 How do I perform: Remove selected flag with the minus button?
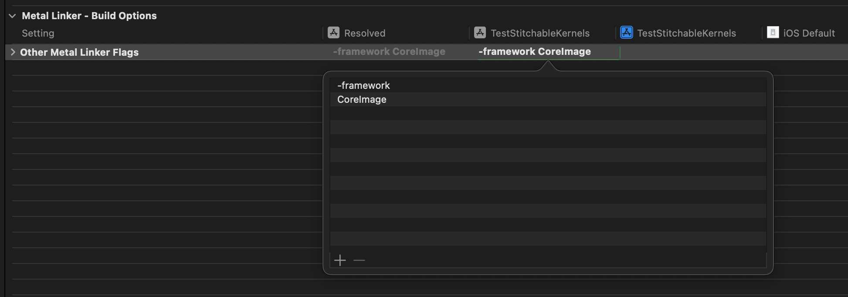(x=359, y=260)
